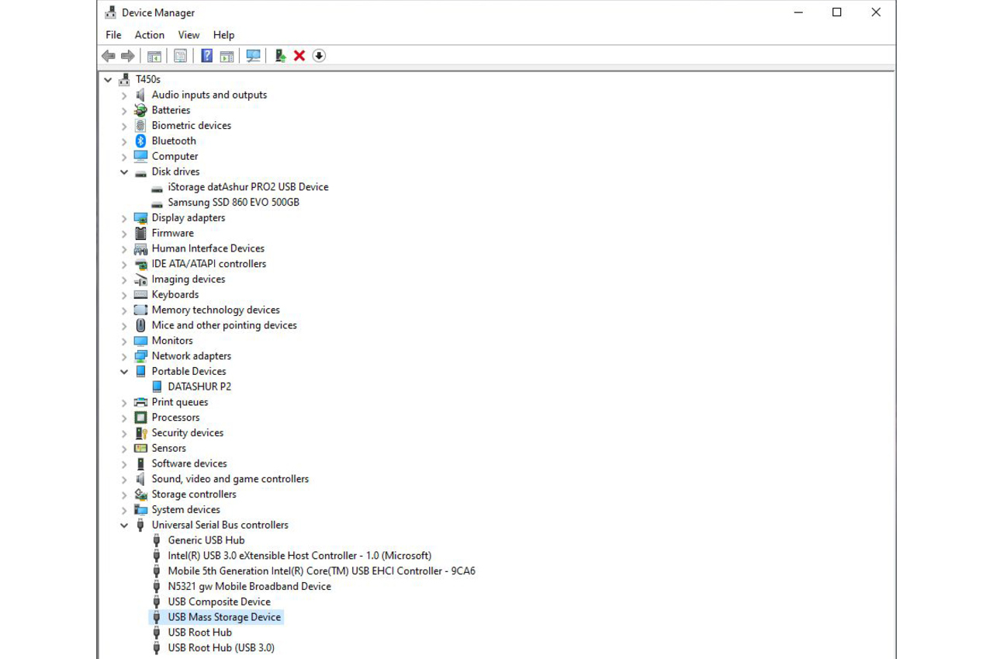Click the red X Uninstall device icon

(299, 56)
